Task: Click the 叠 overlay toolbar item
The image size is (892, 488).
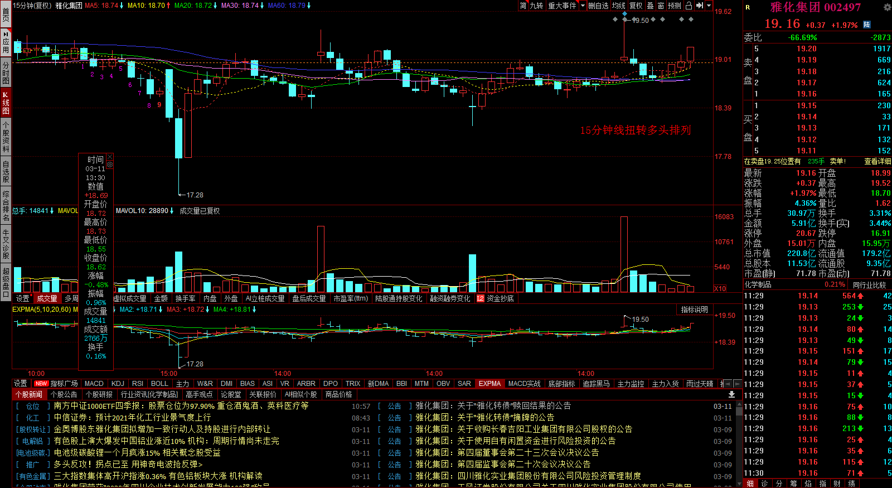Action: coord(650,6)
